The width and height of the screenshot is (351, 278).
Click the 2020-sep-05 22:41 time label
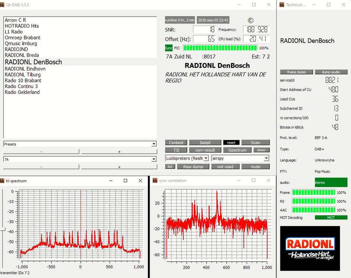213,20
